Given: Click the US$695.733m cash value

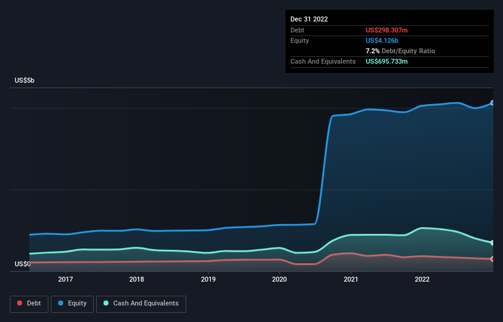Looking at the screenshot, I should coord(387,61).
